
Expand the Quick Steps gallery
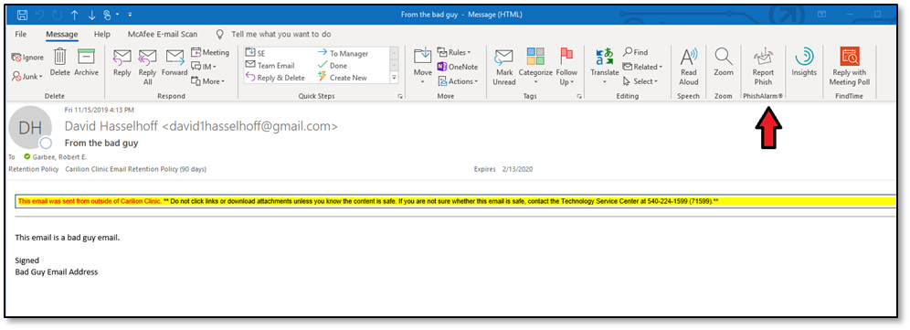pos(395,78)
